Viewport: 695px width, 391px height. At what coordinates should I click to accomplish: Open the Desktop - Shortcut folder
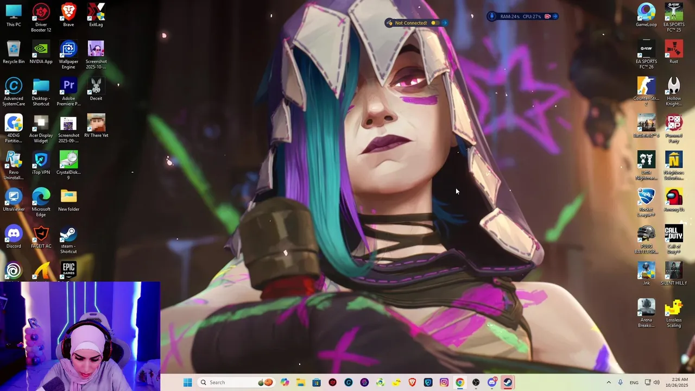(41, 92)
